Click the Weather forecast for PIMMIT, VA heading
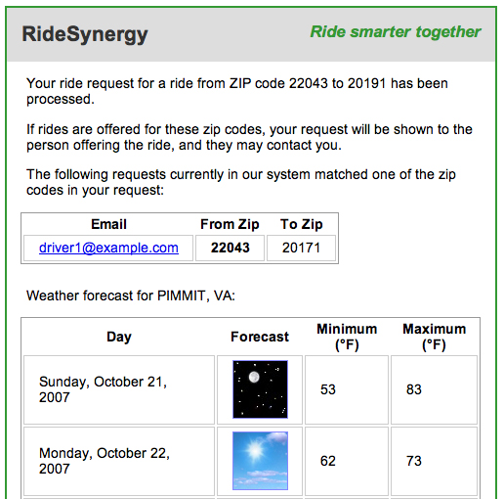Image resolution: width=504 pixels, height=499 pixels. (131, 295)
